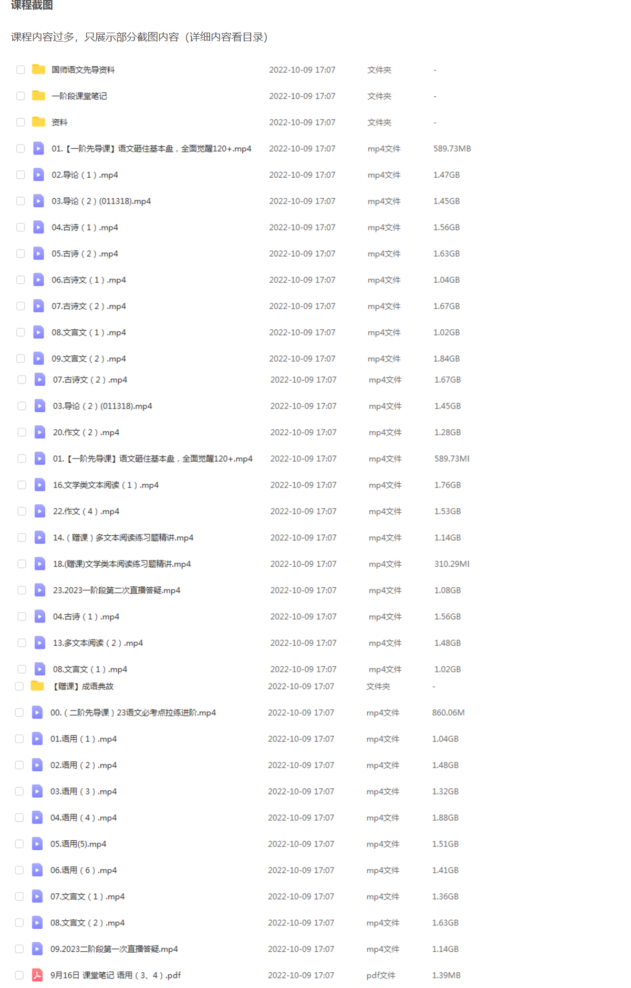Click the video icon for 16.文学类文本阅读（1）.mp4
Screen dimensions: 631x988
(39, 485)
